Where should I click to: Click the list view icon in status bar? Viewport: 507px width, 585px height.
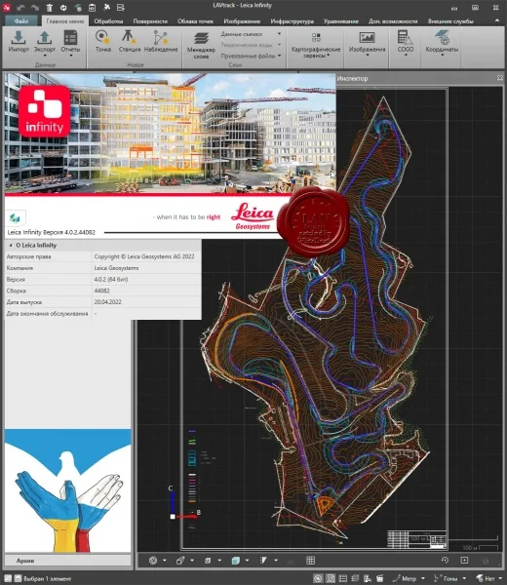tap(343, 578)
